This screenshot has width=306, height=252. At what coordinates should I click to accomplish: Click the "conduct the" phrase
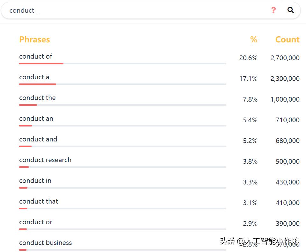[x=37, y=98]
